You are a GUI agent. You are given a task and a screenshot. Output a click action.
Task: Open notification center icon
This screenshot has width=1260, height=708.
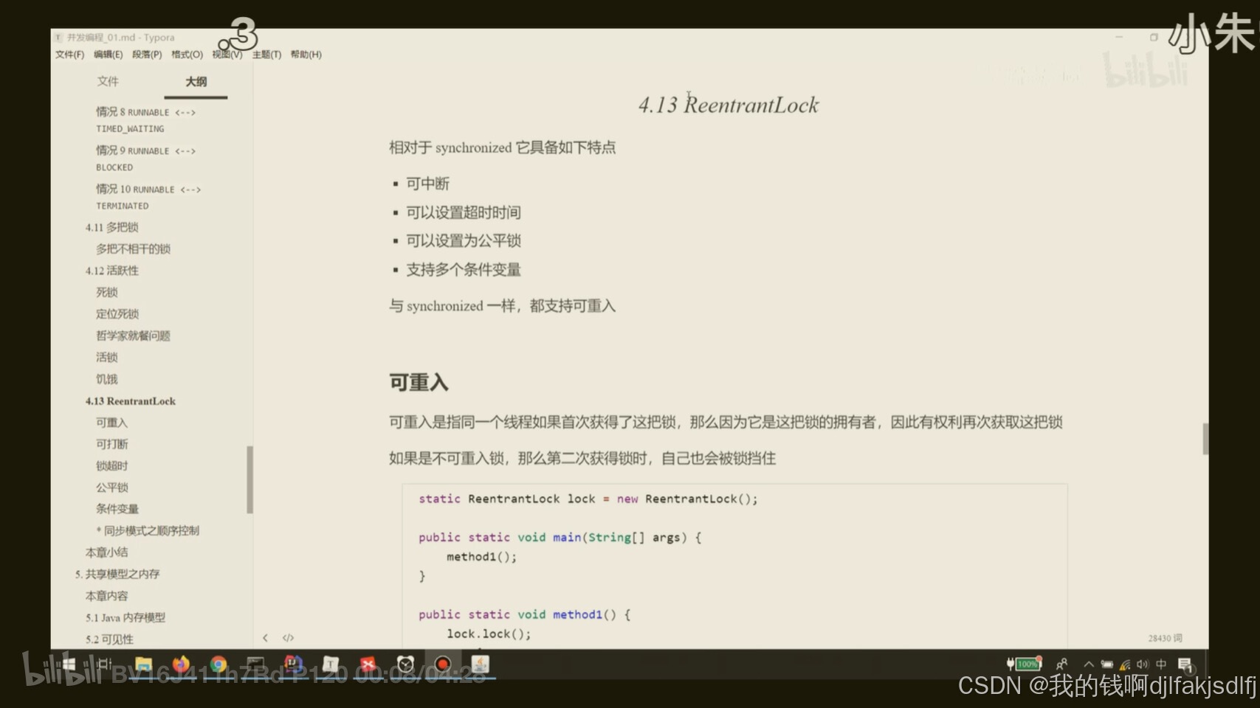tap(1185, 664)
